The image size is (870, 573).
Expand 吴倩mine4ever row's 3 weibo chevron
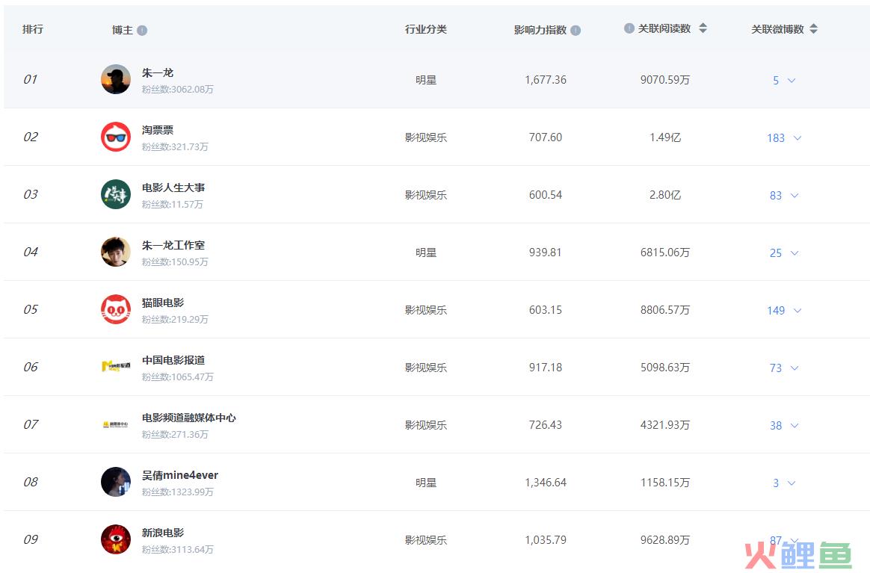(x=792, y=483)
